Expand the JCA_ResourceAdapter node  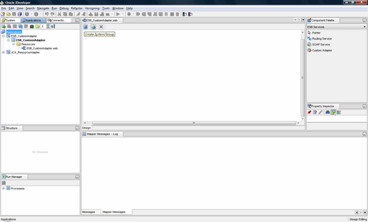(x=3, y=52)
